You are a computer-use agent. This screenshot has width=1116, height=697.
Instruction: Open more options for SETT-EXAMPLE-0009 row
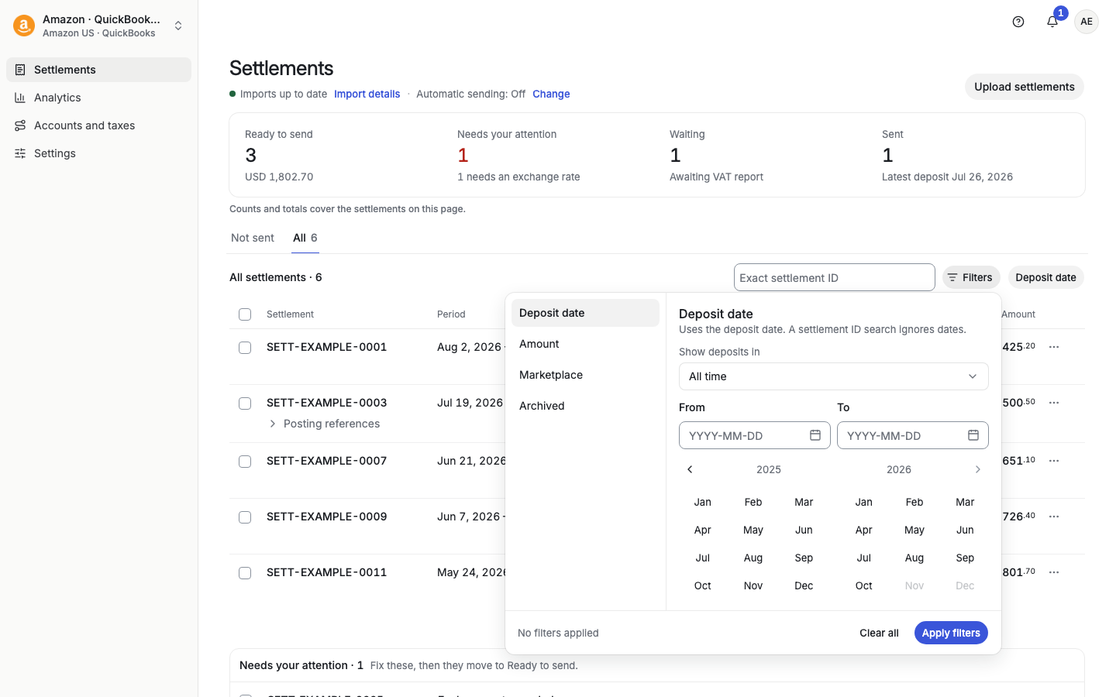click(1054, 517)
